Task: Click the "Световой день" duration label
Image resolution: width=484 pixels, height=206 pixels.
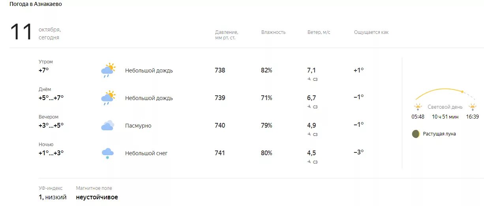Action: coord(445,107)
